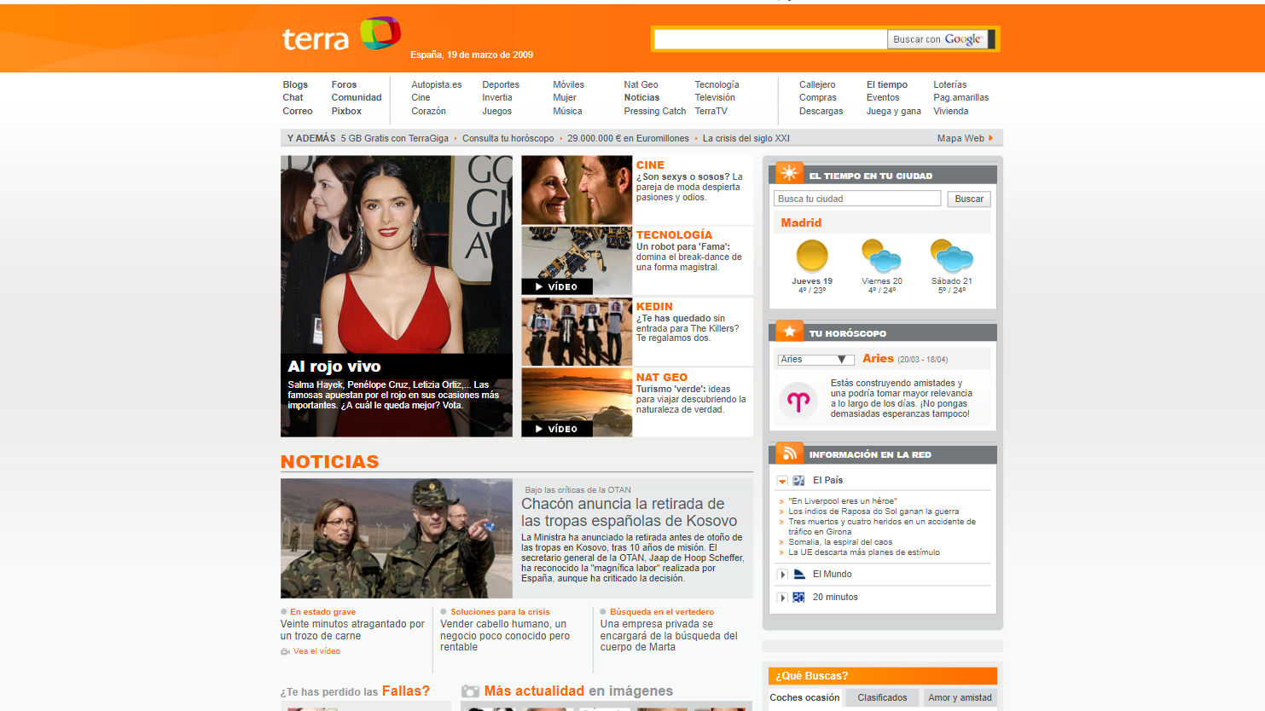
Task: Expand the 20 minutos news section
Action: coord(782,598)
